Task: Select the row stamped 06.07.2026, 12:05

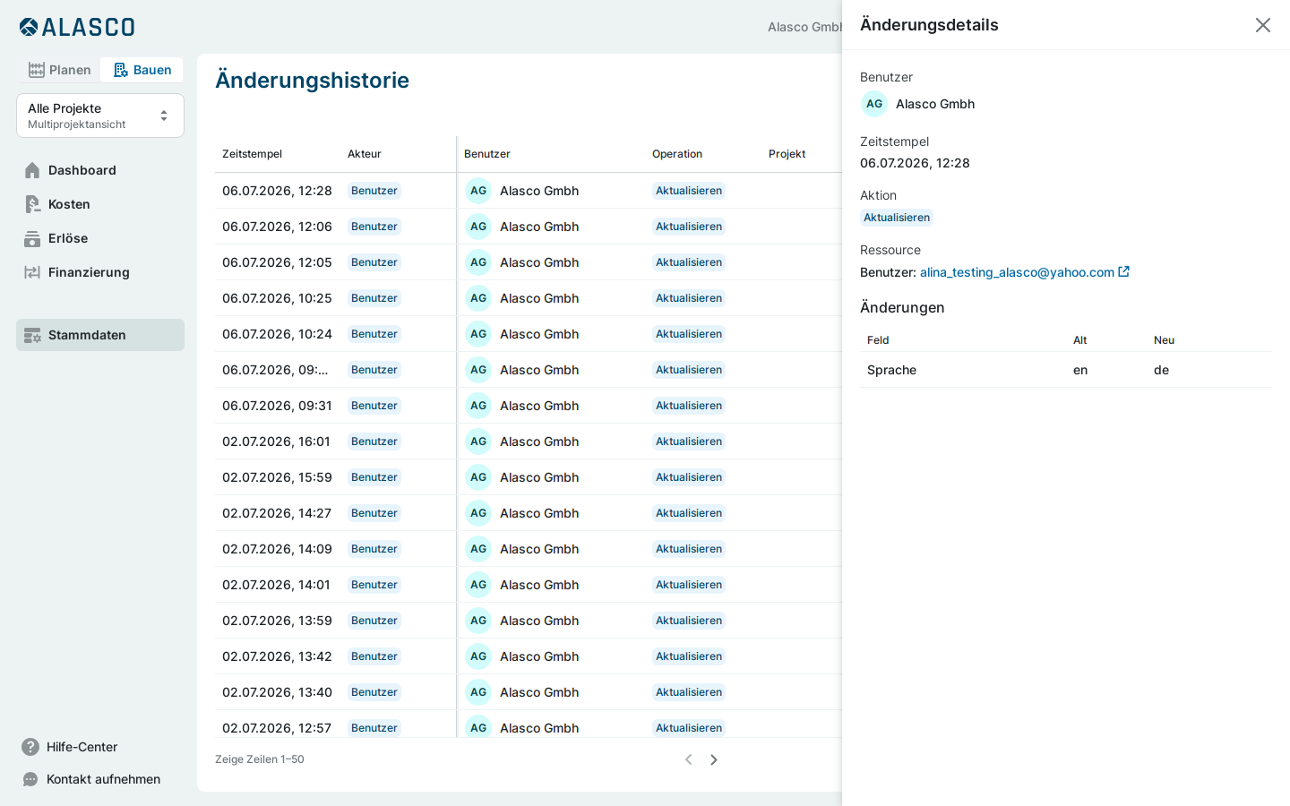Action: (529, 262)
